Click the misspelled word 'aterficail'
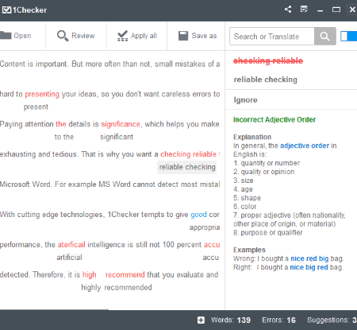357x330 pixels. pyautogui.click(x=71, y=244)
